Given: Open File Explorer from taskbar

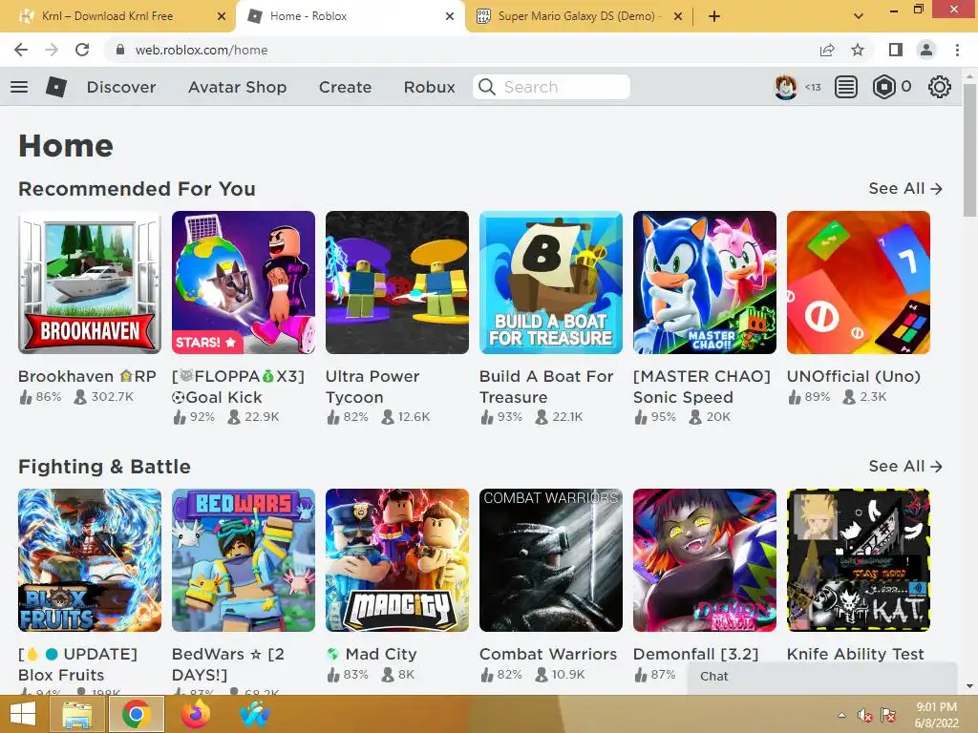Looking at the screenshot, I should (77, 714).
